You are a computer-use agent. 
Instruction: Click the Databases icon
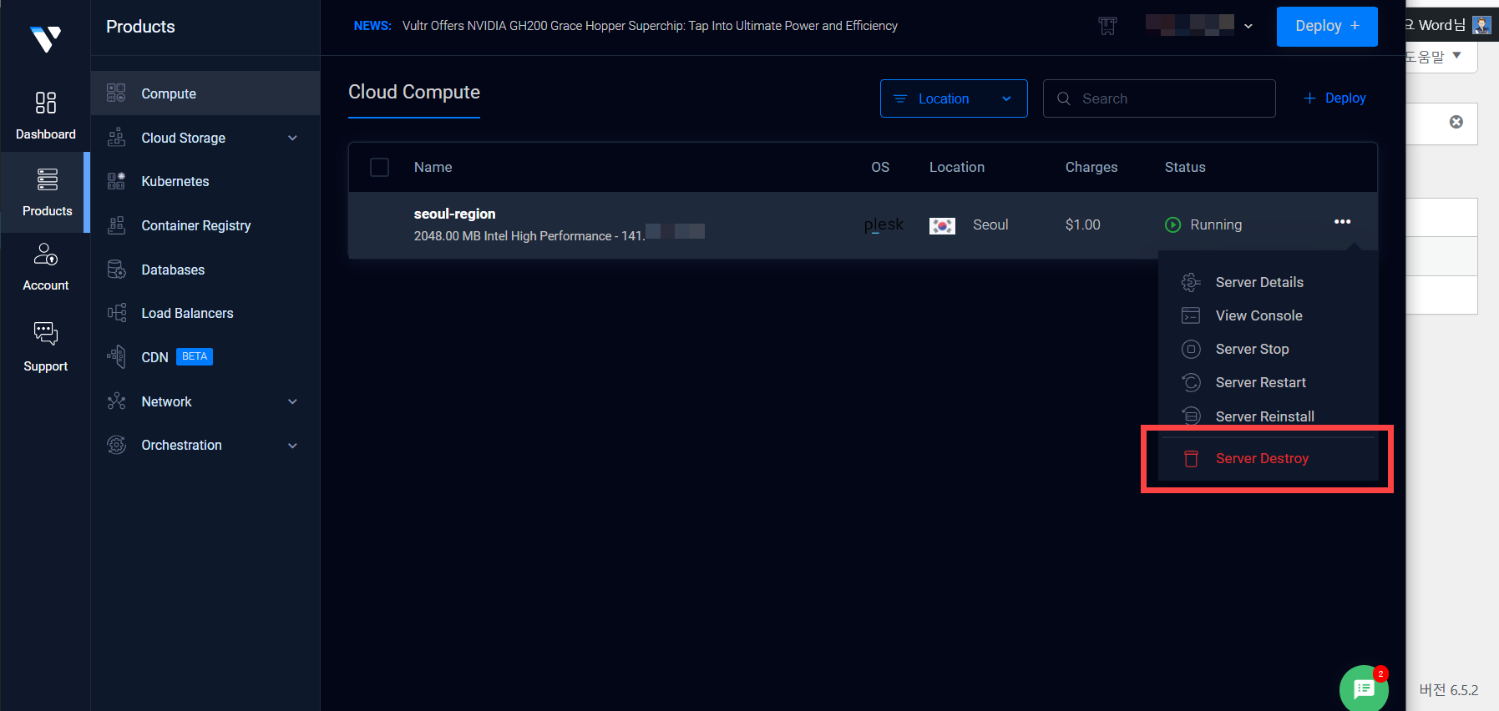(116, 269)
